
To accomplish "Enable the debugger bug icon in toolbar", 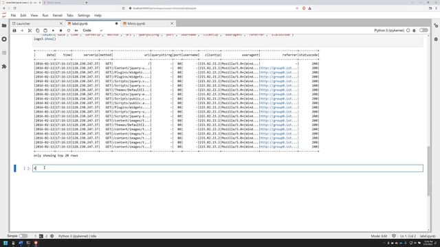I will point(414,30).
